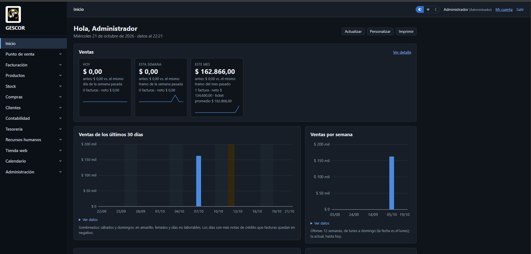Open the Productos submenu chevron
This screenshot has height=254, width=531.
(60, 76)
